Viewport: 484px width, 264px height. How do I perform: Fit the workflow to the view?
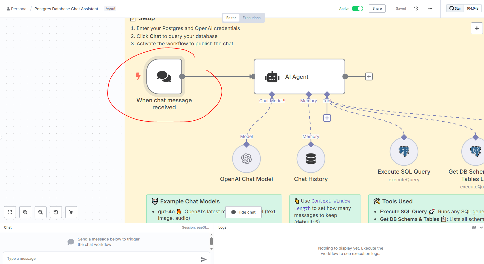pyautogui.click(x=10, y=212)
